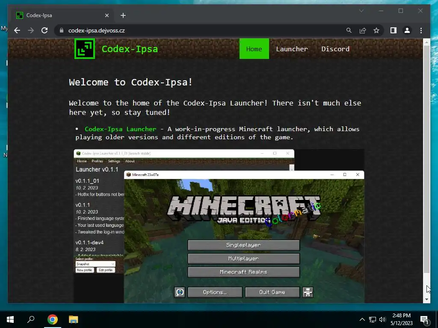Go back with the browser back arrow

17,30
